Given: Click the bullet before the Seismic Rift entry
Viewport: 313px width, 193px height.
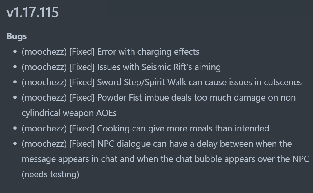Looking at the screenshot, I should pos(15,67).
